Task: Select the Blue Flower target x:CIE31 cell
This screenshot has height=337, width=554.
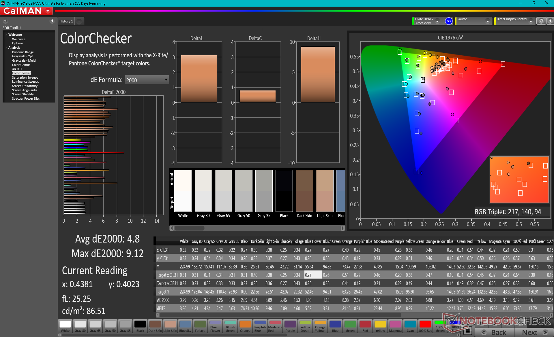Action: (313, 275)
